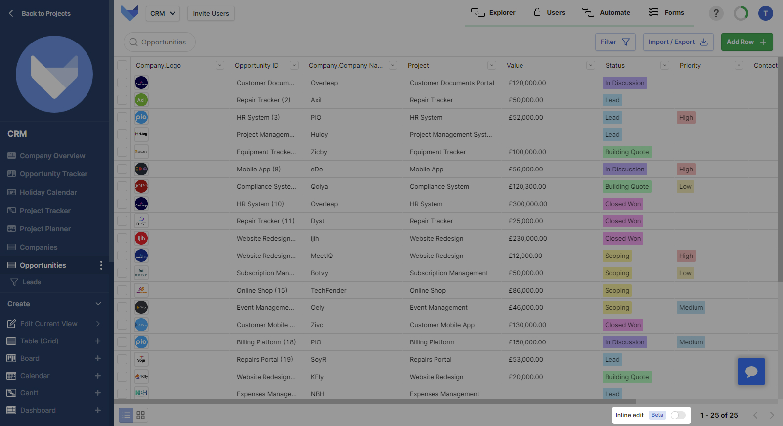Select the HR System (3) row checkbox
The width and height of the screenshot is (783, 426).
tap(122, 117)
